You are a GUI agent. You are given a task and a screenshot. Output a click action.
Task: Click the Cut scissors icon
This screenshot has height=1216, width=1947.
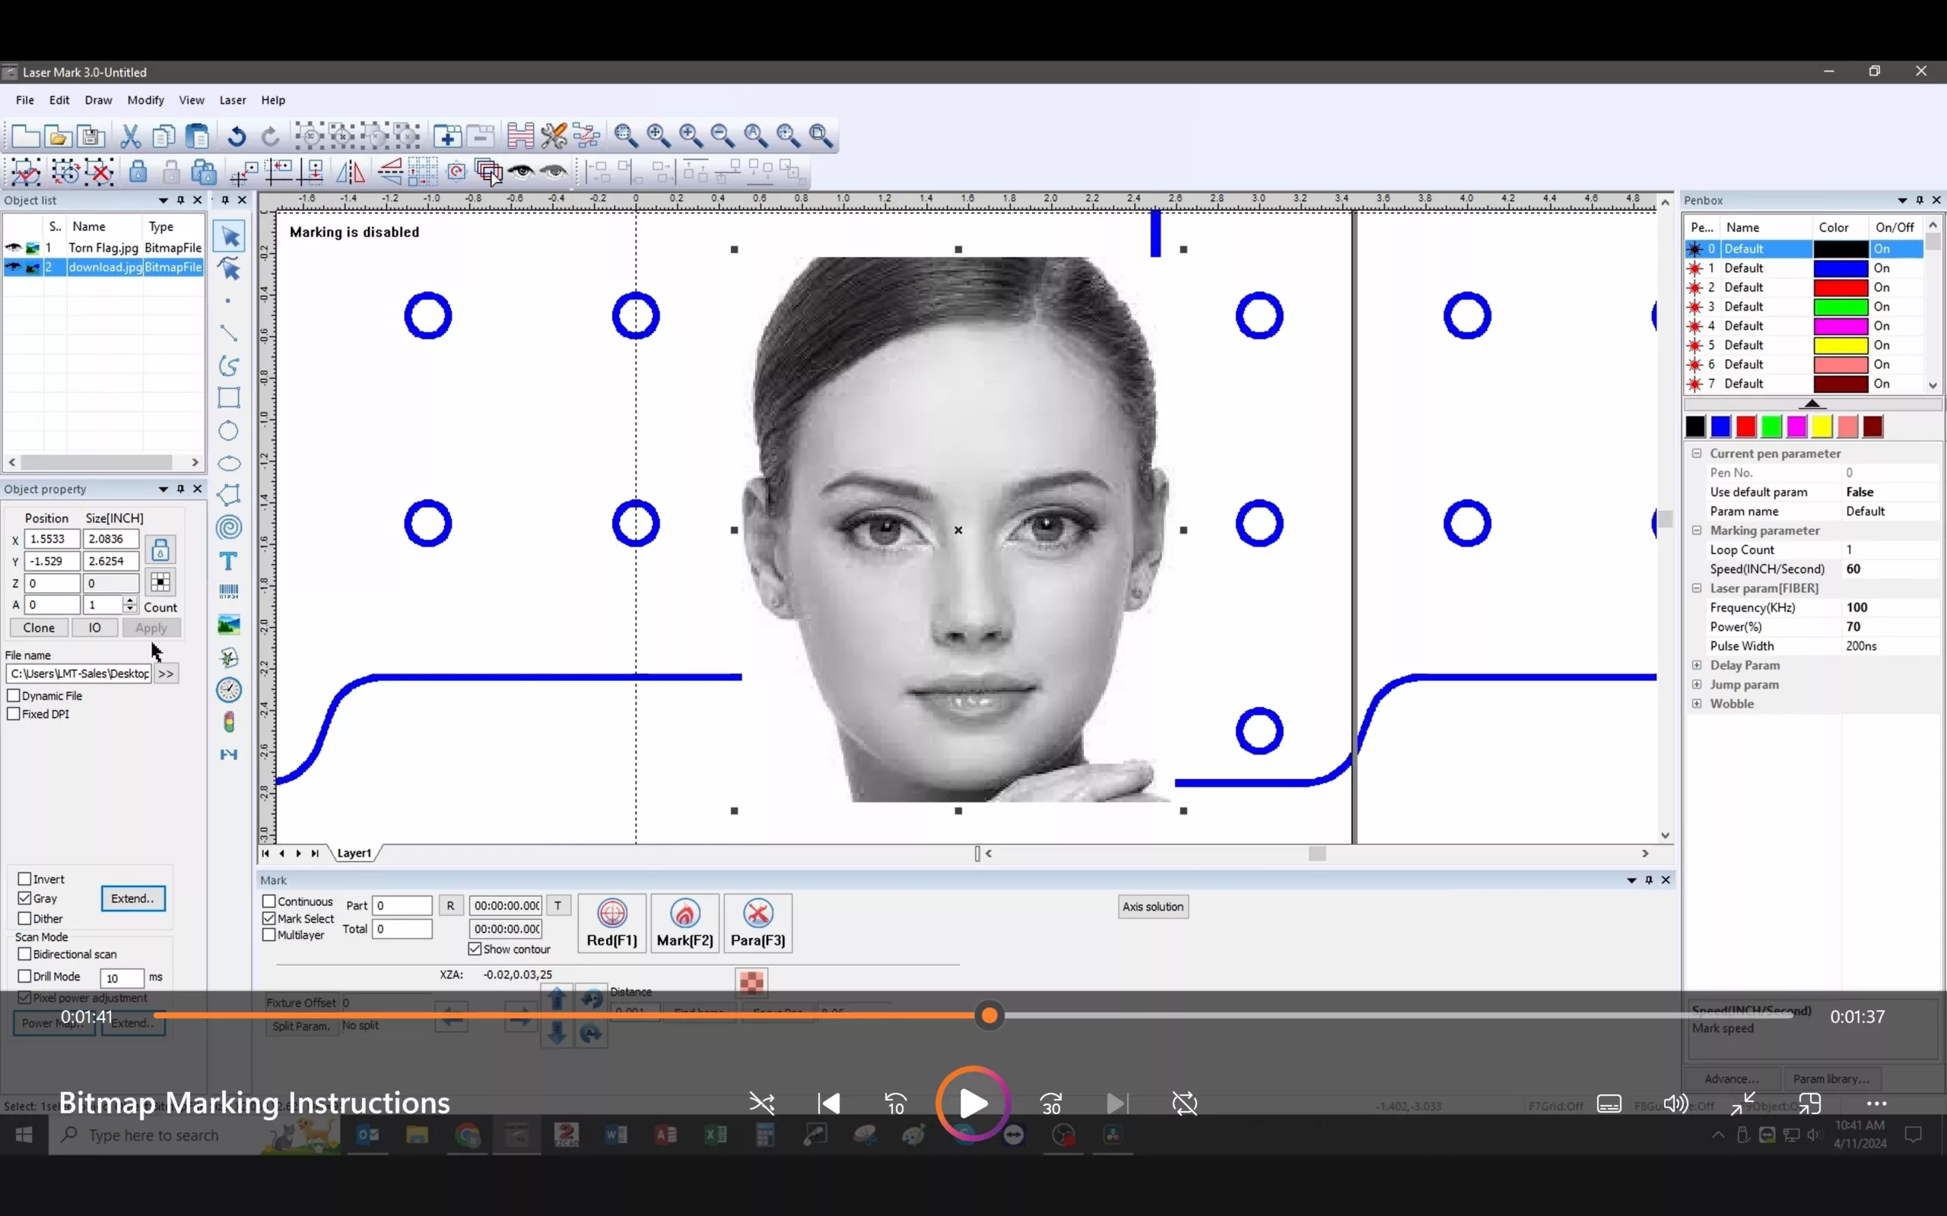(130, 136)
